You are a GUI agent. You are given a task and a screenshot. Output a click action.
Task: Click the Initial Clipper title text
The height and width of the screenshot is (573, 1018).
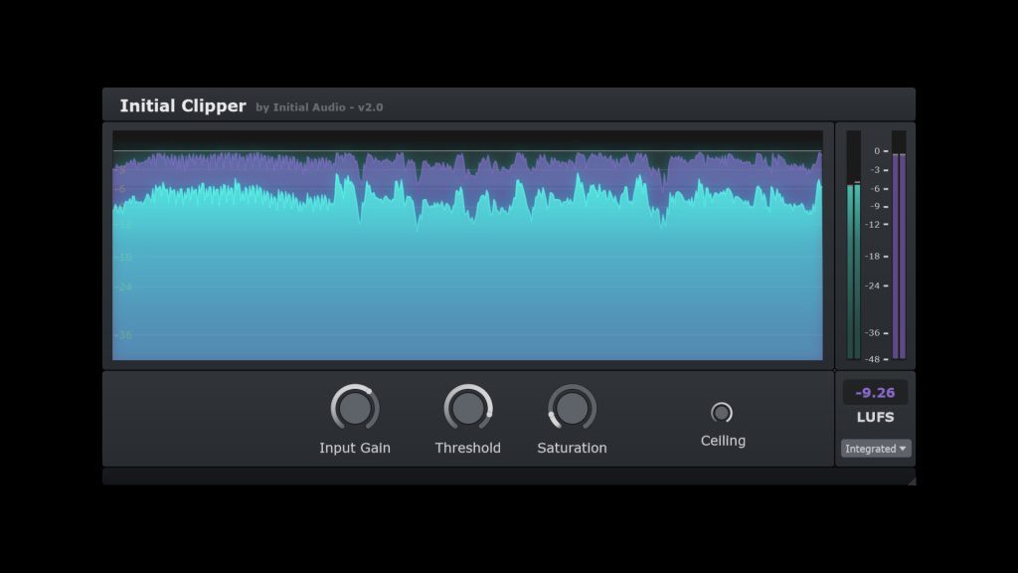coord(183,106)
